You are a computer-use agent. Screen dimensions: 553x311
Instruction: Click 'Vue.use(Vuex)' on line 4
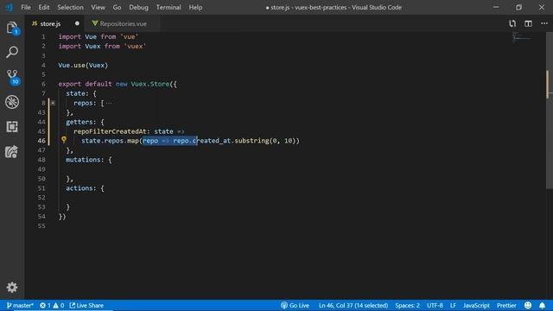[83, 66]
